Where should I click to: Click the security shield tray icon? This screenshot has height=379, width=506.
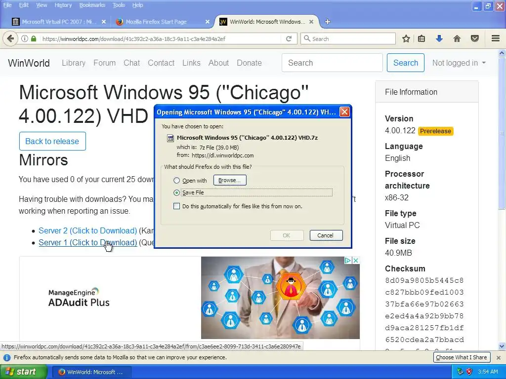tap(469, 372)
